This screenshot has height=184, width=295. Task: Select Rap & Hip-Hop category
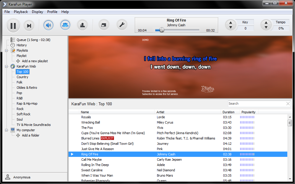coord(27,103)
